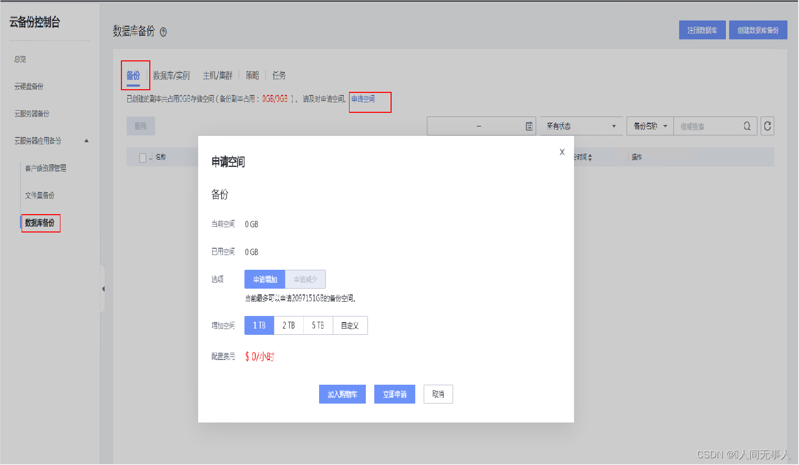This screenshot has height=465, width=799.
Task: Select 2 TB additional space
Action: pos(289,325)
